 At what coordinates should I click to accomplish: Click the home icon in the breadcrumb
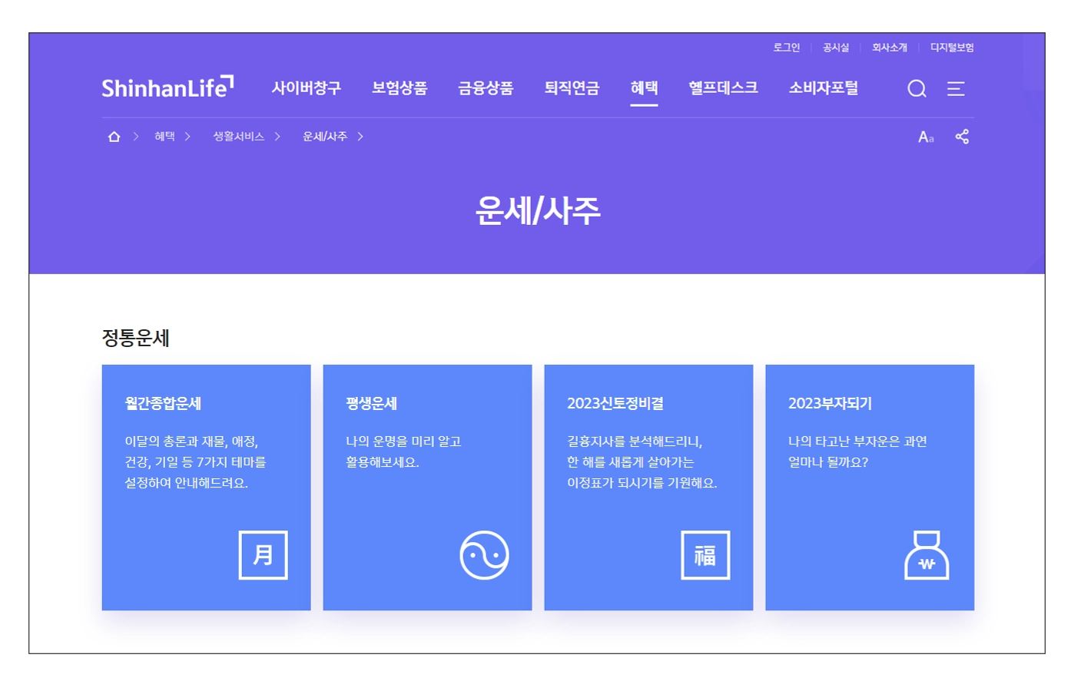(114, 136)
